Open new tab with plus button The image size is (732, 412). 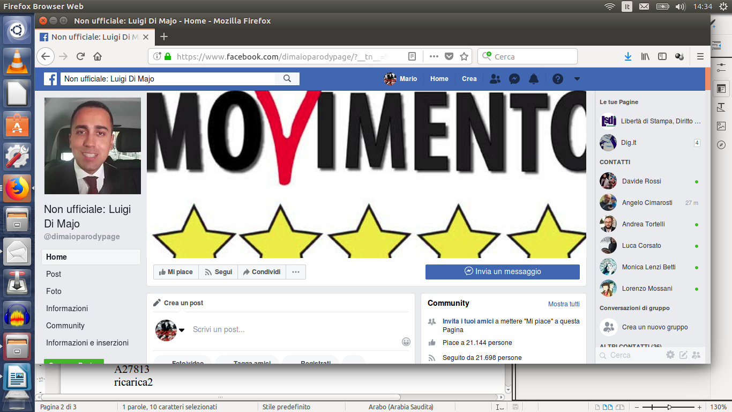[164, 36]
